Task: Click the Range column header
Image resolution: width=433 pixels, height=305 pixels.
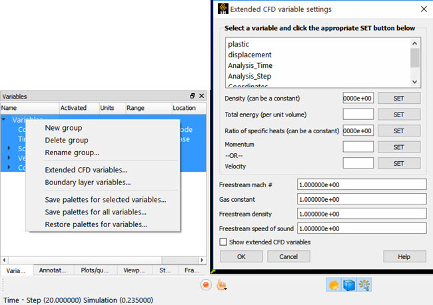Action: (149, 108)
